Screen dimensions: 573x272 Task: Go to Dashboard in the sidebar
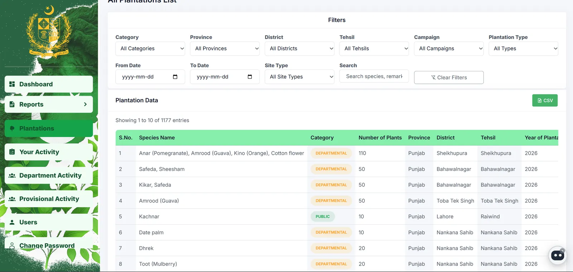click(x=49, y=84)
